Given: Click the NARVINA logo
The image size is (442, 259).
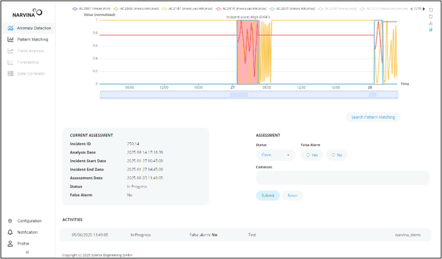Looking at the screenshot, I should pos(27,13).
